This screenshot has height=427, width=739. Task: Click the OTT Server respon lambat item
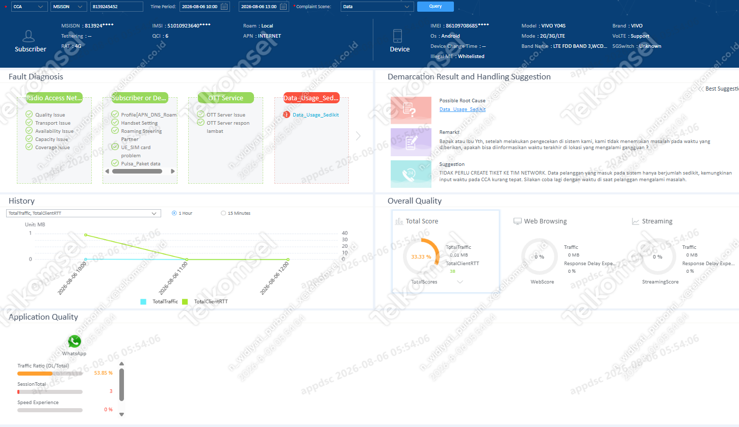coord(228,127)
